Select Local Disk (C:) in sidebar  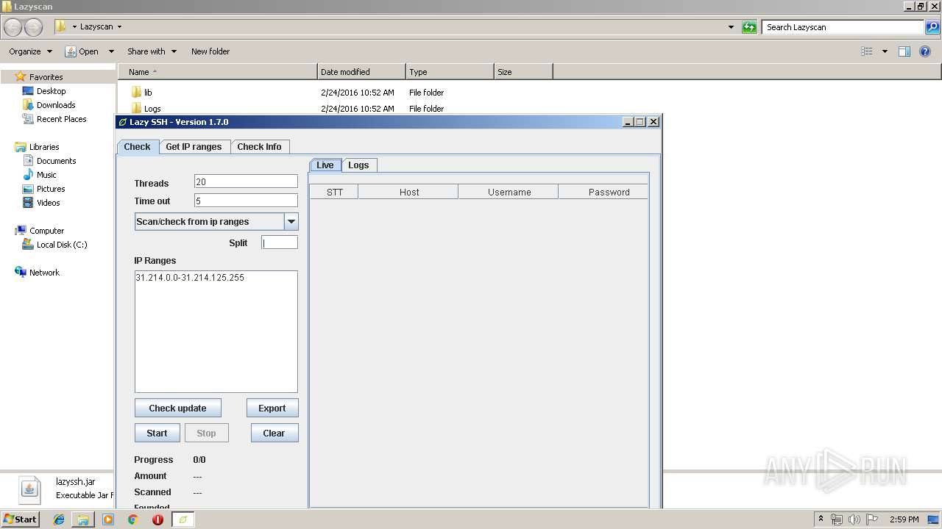click(x=62, y=245)
